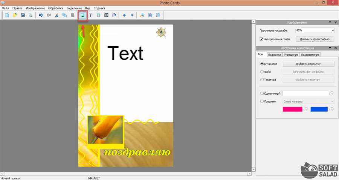
Task: Click the pink gradient color swatch
Action: (292, 109)
